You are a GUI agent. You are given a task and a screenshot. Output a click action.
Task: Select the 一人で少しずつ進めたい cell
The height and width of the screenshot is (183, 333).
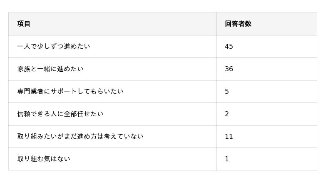pos(54,46)
